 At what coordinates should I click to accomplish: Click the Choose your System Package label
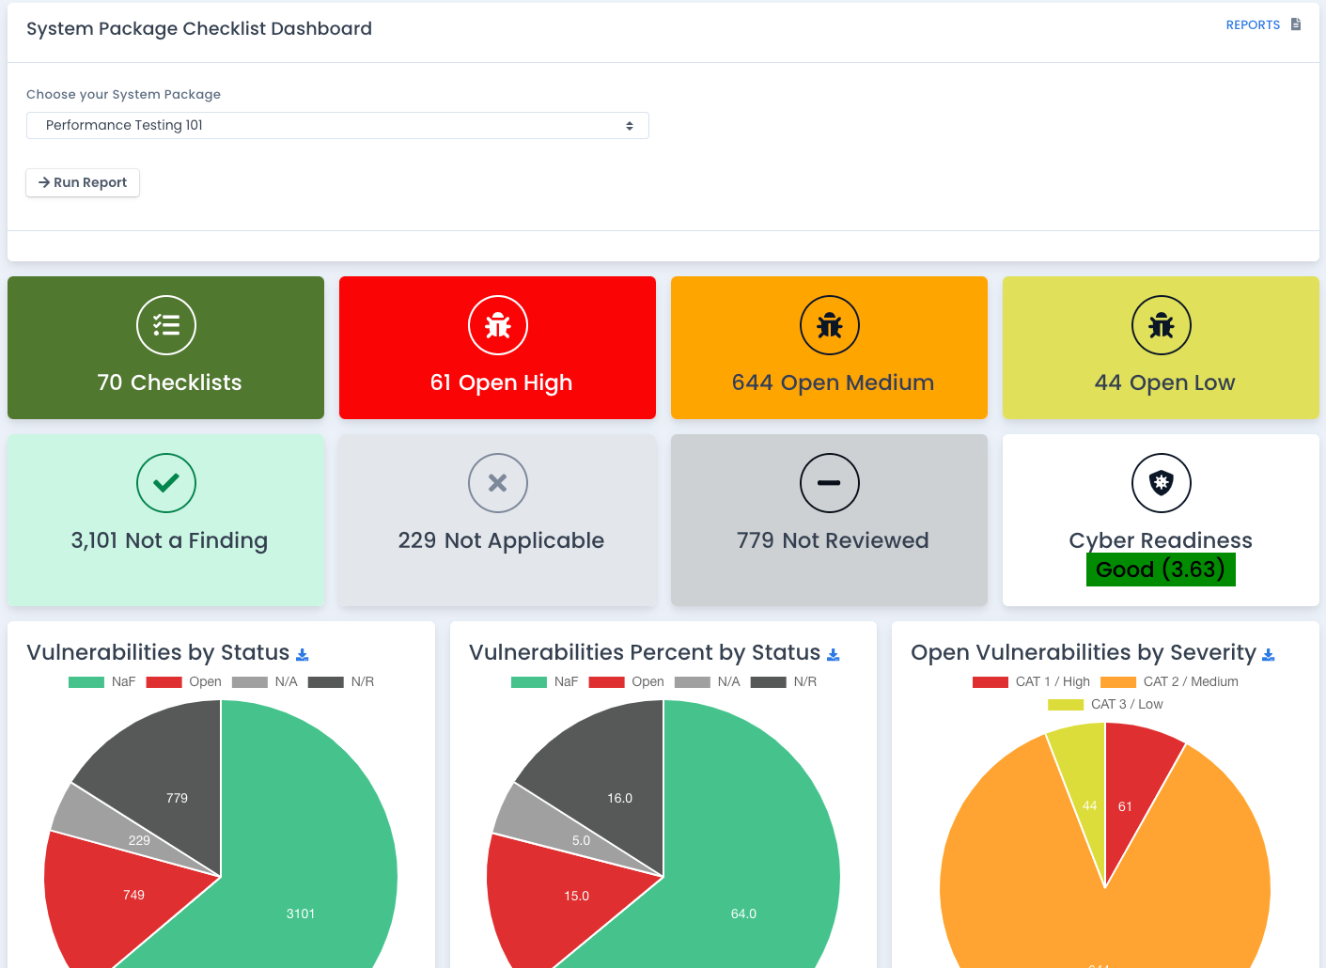click(123, 95)
